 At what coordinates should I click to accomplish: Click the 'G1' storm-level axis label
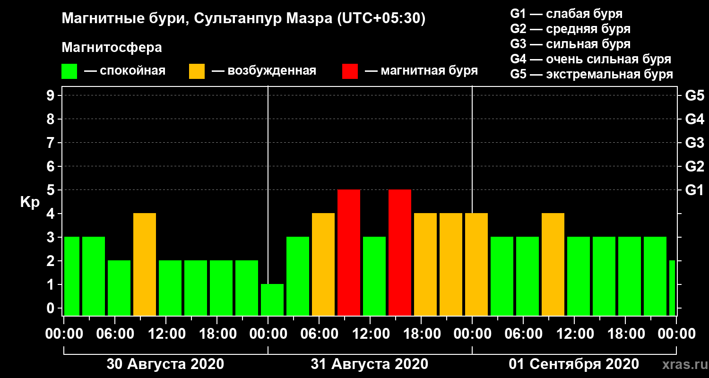coord(694,190)
